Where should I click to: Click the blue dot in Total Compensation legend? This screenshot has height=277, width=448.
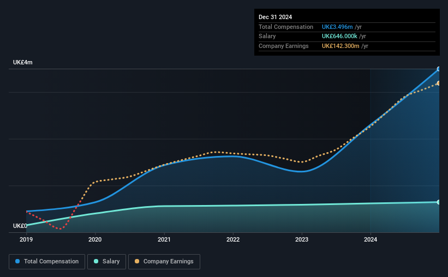point(17,261)
